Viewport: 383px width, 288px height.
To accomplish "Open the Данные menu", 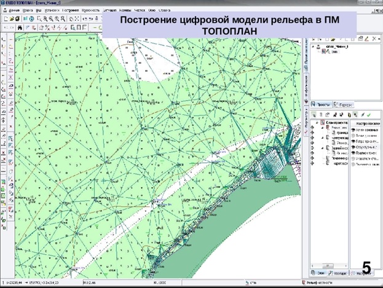I will pos(14,10).
